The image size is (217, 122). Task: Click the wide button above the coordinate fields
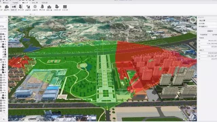coord(210,31)
